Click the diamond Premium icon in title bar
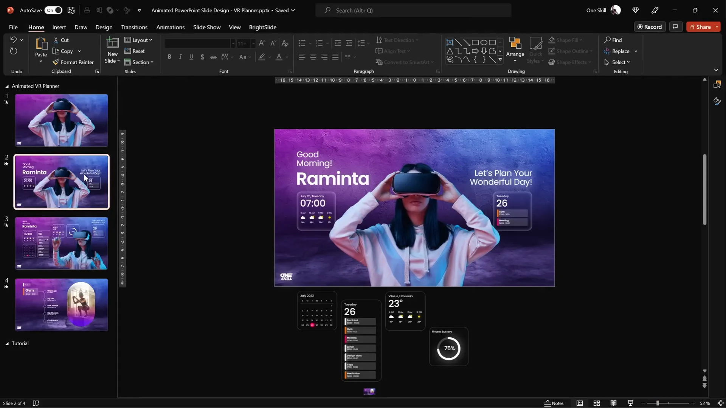This screenshot has height=408, width=726. click(635, 10)
